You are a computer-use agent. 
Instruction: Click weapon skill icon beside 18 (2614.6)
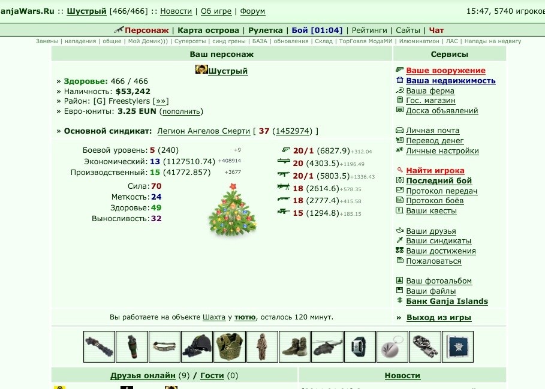284,186
